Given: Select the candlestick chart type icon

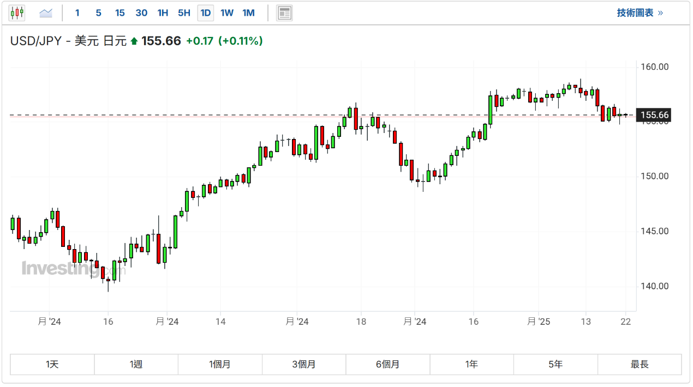Looking at the screenshot, I should coord(17,13).
